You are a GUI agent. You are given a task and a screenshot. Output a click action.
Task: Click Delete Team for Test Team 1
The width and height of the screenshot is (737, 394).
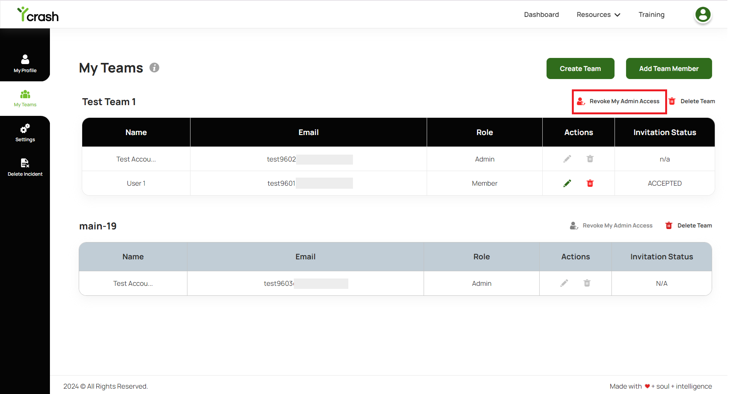692,101
